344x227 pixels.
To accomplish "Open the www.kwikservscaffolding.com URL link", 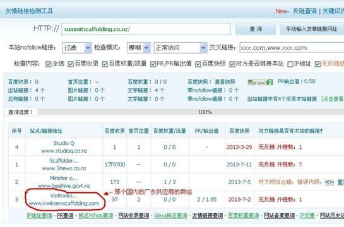I will pyautogui.click(x=64, y=203).
